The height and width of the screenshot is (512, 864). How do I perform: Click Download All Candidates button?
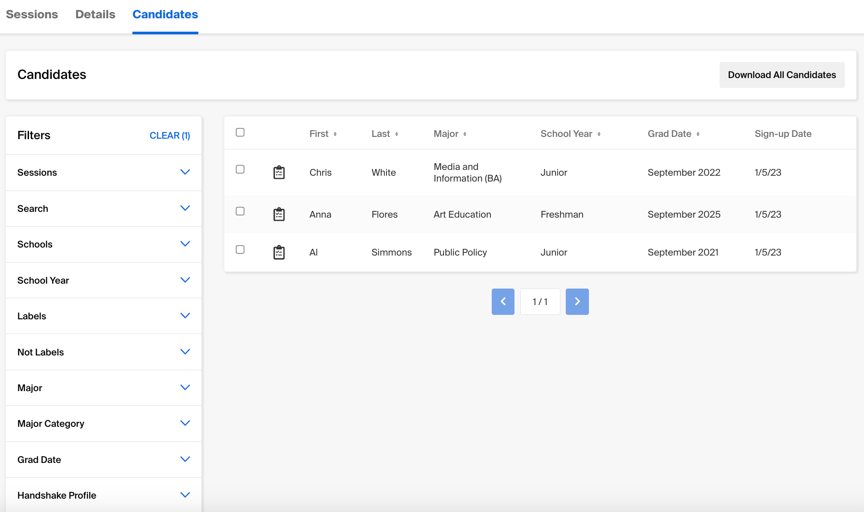point(782,75)
